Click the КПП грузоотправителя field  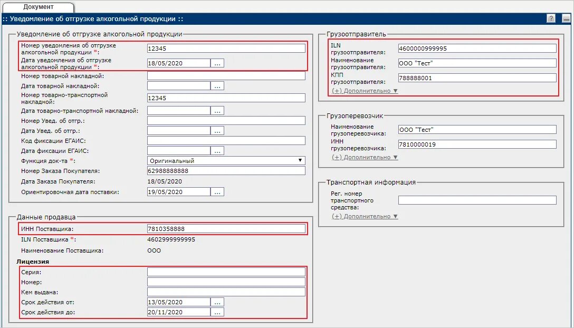[477, 78]
